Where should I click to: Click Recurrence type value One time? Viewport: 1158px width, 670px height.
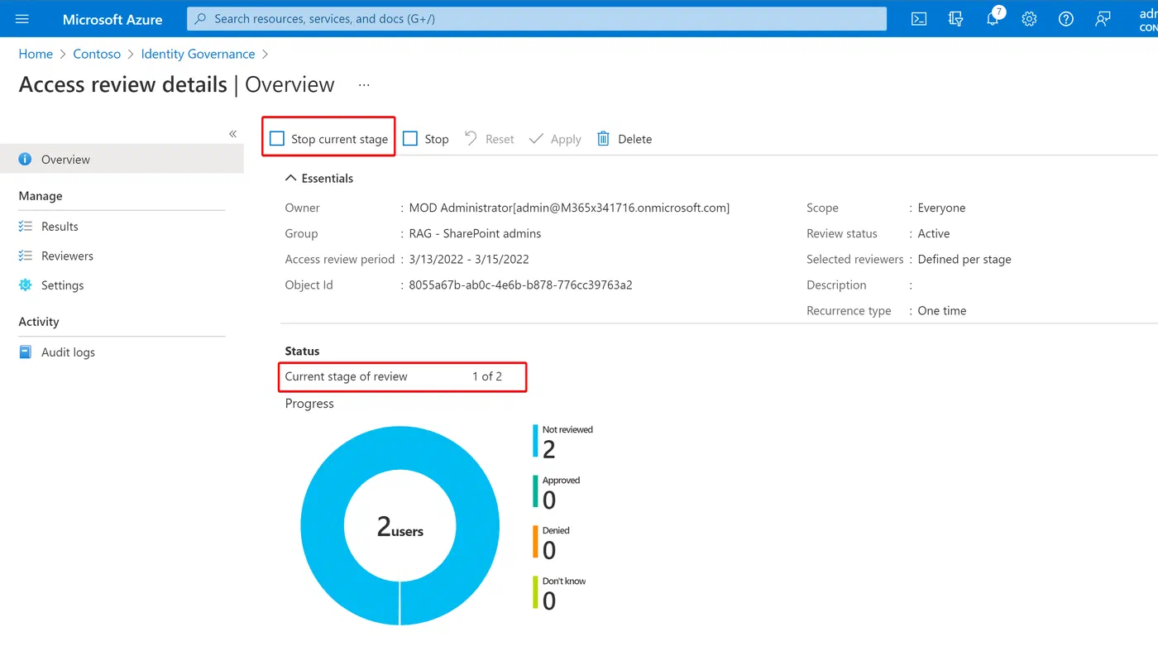coord(942,310)
